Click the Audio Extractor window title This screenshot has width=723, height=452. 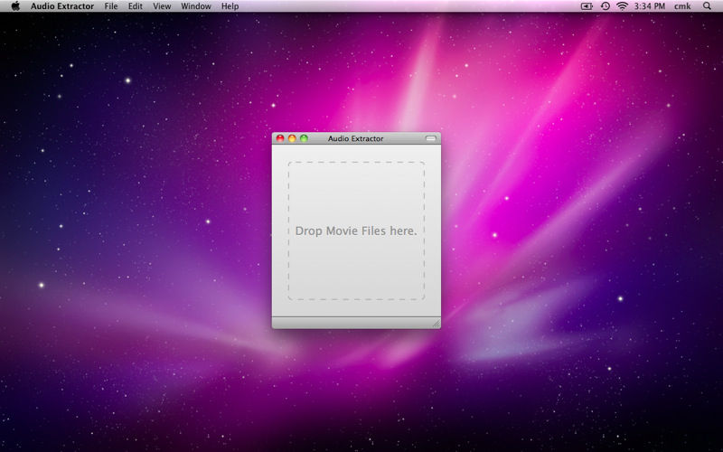tap(355, 138)
